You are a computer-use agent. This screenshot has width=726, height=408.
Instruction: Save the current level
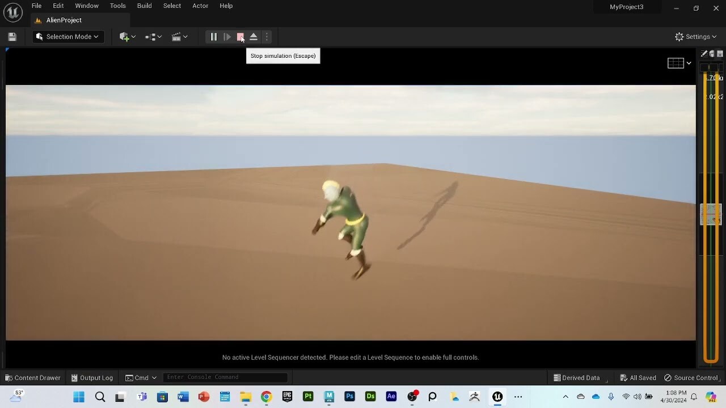11,36
